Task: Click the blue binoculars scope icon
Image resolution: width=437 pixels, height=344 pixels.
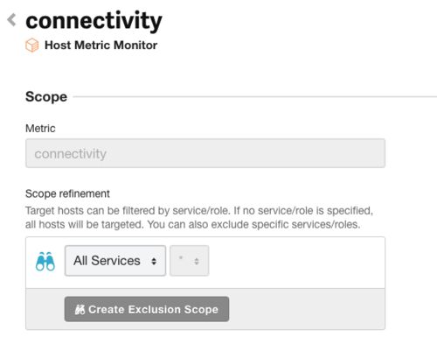Action: [x=45, y=261]
